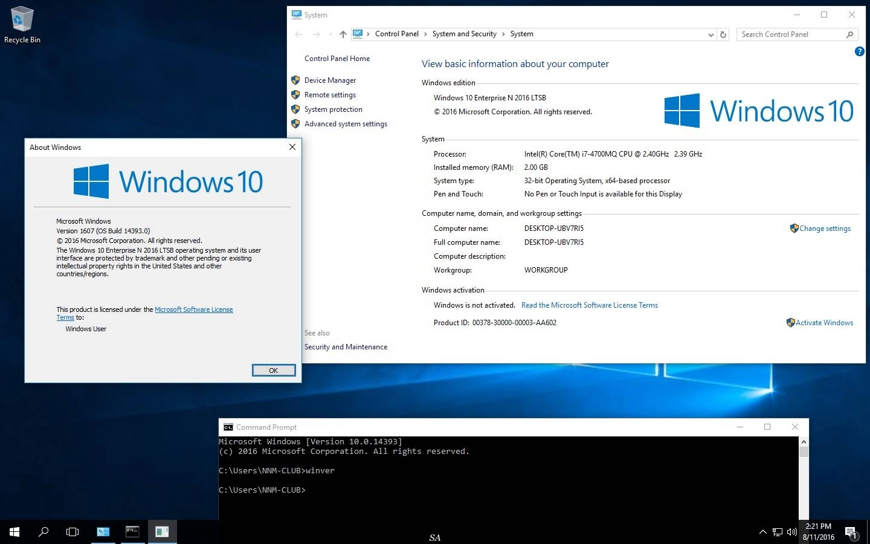
Task: Click 'Windows is not activated.' text
Action: (474, 305)
